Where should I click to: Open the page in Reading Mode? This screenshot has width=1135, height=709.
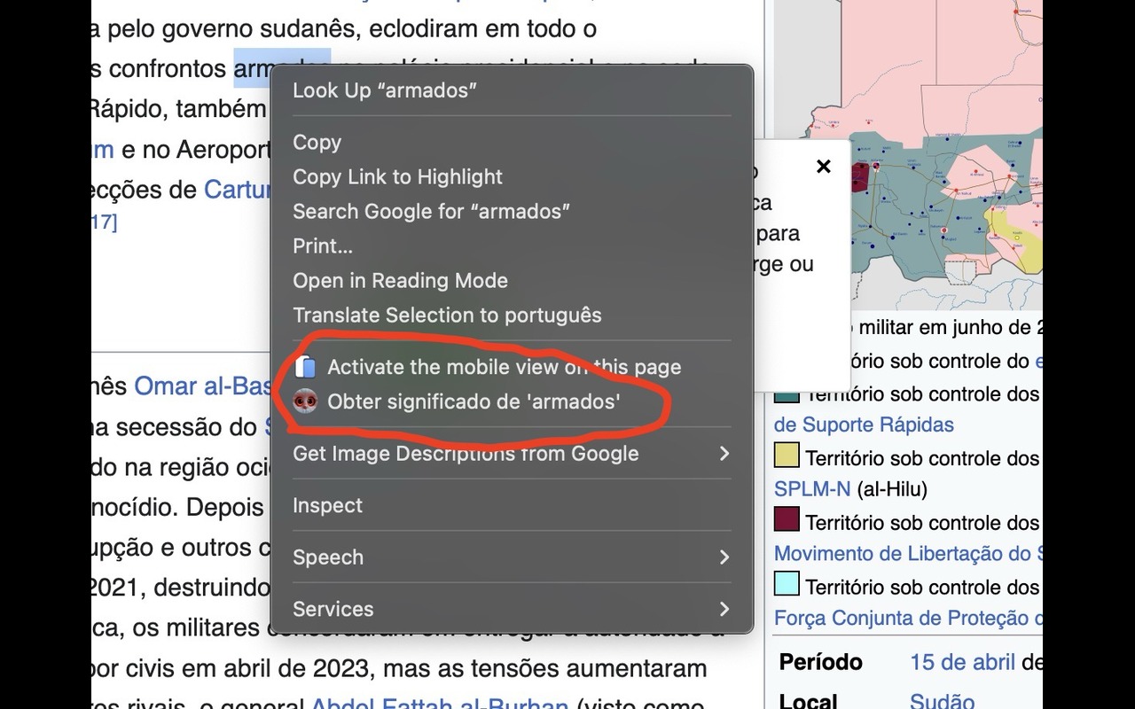400,280
